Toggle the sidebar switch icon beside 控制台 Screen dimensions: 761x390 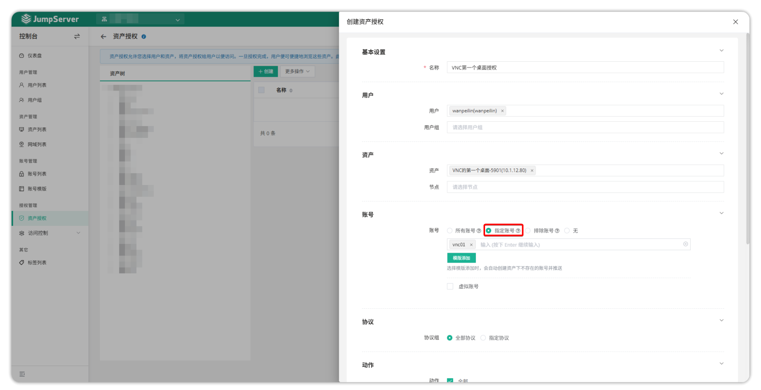77,36
